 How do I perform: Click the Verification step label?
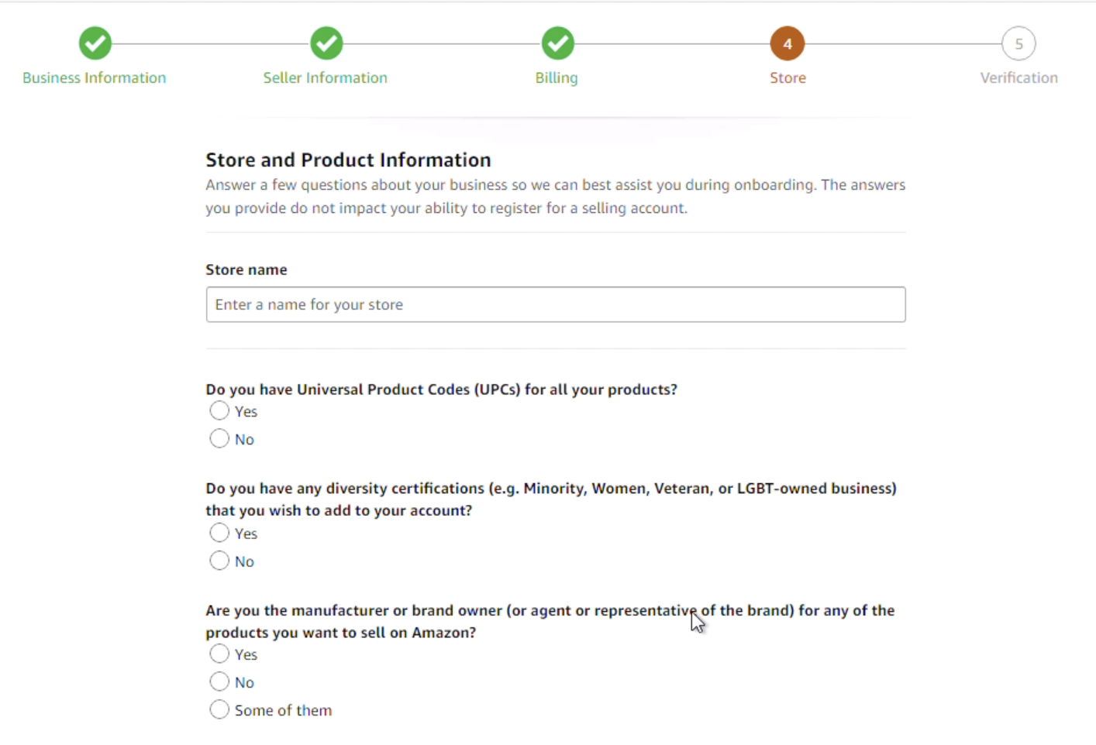(1018, 77)
